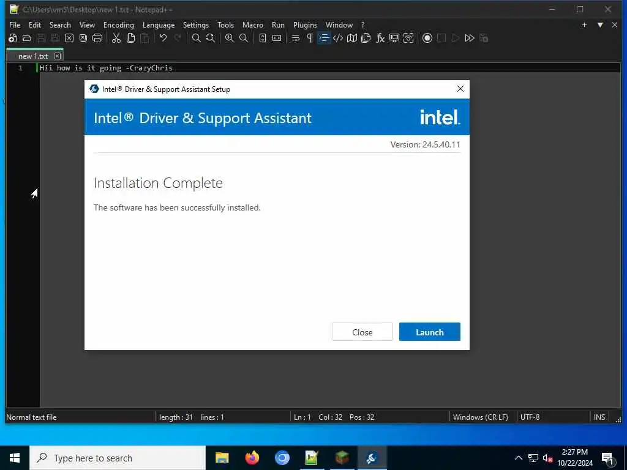Open the Edit menu
627x470 pixels.
click(x=35, y=24)
